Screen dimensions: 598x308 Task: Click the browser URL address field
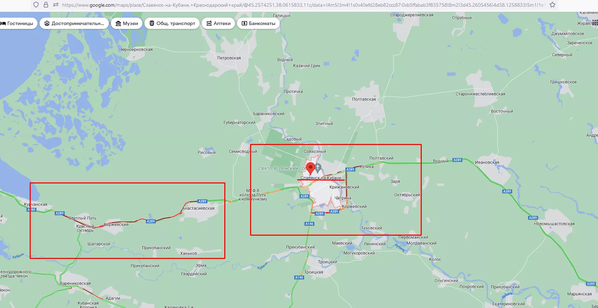(x=300, y=5)
